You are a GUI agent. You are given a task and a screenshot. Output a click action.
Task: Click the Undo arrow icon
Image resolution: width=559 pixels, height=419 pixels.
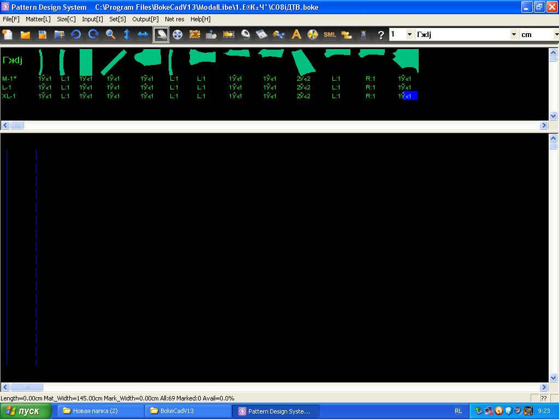pos(76,34)
